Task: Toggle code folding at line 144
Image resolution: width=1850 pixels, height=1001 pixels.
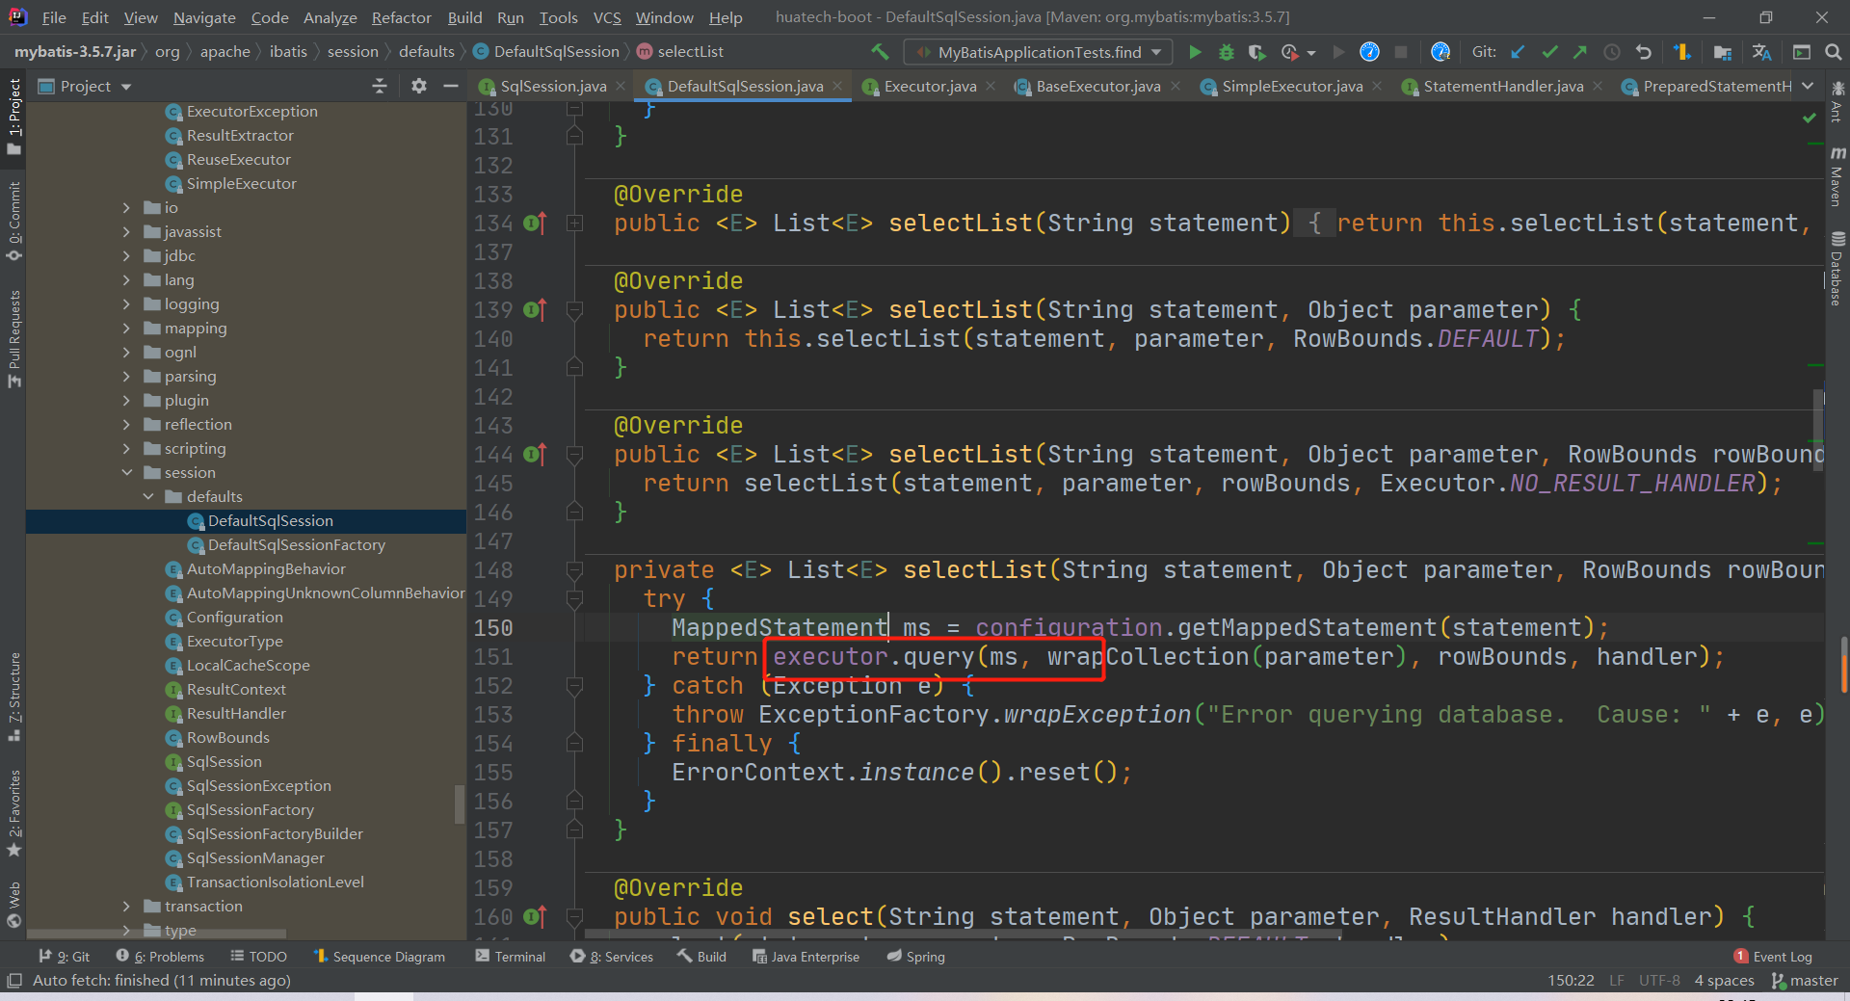Action: 575,455
